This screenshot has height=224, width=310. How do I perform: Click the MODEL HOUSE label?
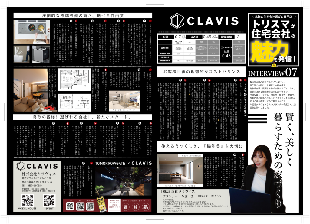pos(27,209)
